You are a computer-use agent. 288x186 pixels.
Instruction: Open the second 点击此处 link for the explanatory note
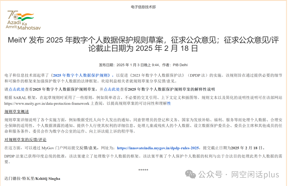[x=112, y=89]
